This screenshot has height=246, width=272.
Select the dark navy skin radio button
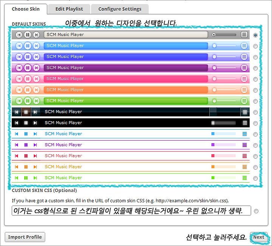pos(255,112)
